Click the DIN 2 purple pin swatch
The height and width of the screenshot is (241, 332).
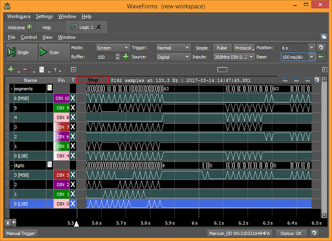point(61,184)
